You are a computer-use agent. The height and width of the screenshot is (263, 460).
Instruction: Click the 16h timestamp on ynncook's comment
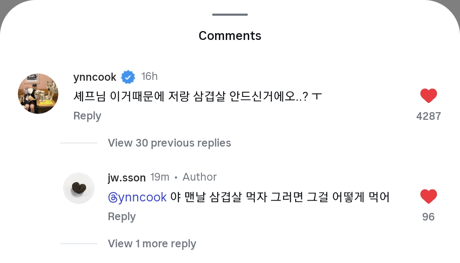(149, 76)
